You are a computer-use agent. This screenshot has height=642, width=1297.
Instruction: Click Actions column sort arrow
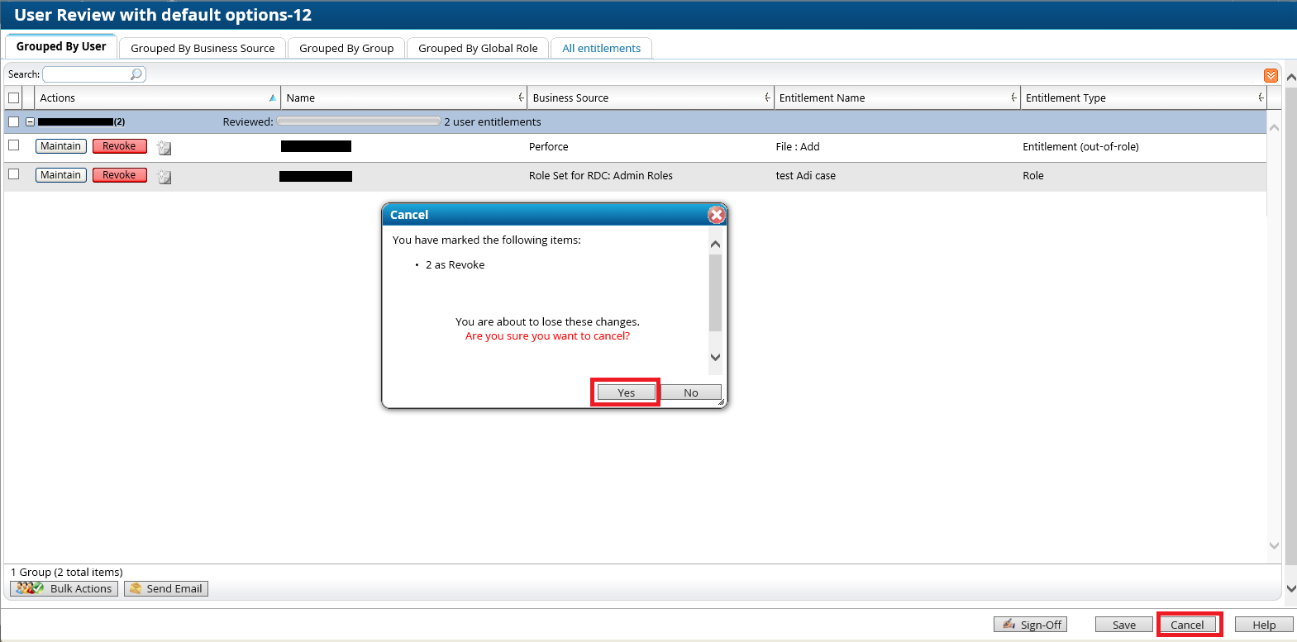coord(272,98)
